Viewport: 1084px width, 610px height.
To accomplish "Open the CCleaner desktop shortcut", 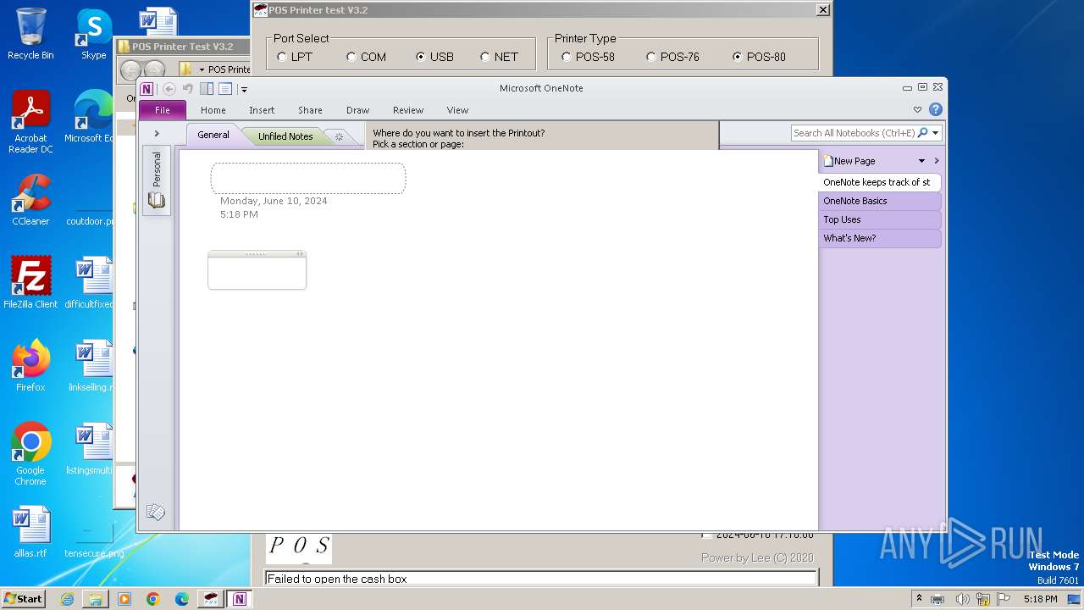I will tap(30, 200).
